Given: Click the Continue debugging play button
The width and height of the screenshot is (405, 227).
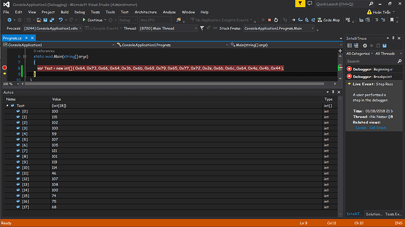Looking at the screenshot, I should [92, 20].
